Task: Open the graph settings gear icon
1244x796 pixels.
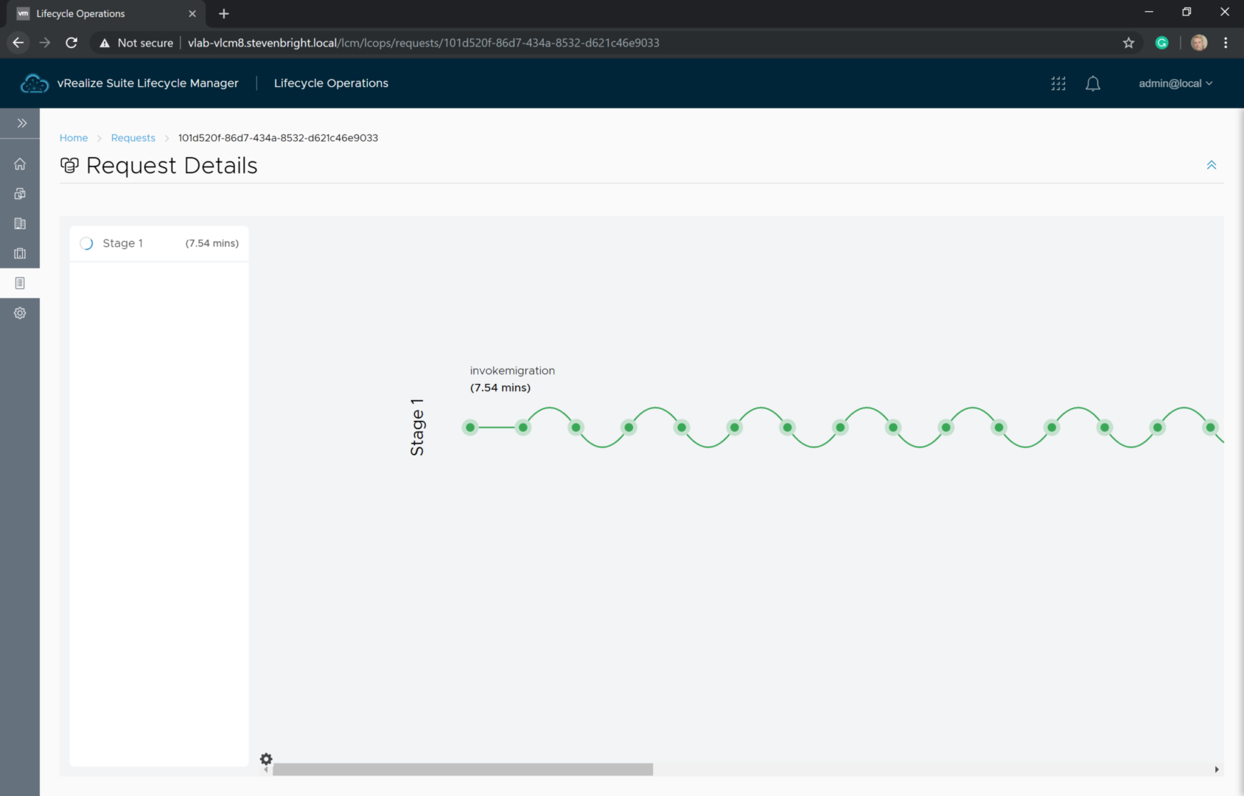Action: pos(266,758)
